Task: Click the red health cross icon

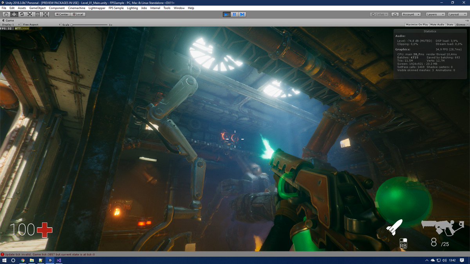Action: [x=45, y=230]
